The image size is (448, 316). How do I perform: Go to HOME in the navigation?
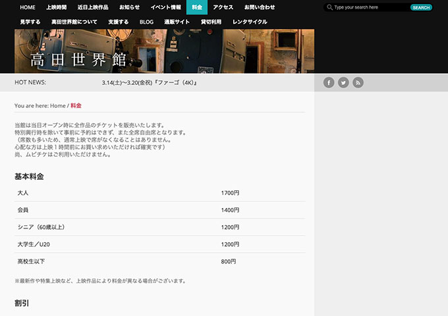coord(28,7)
